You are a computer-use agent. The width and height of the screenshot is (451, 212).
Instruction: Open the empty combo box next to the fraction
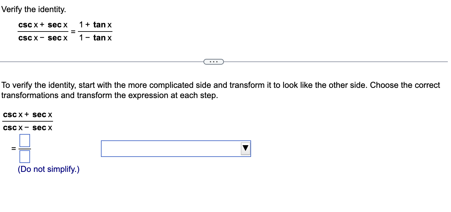(x=172, y=148)
